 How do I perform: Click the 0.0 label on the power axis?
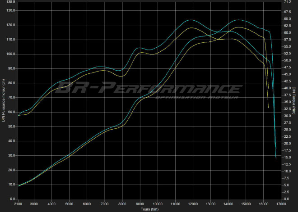(13, 199)
